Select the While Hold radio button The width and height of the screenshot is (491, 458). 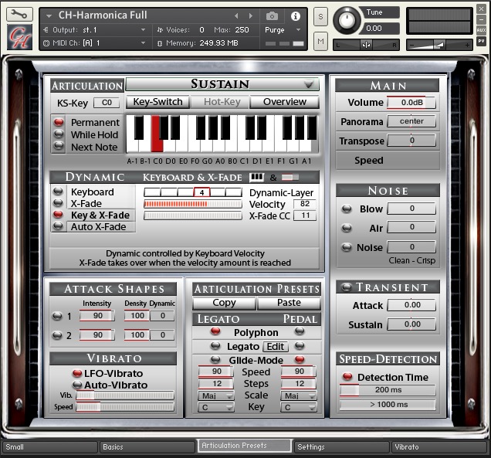(59, 134)
